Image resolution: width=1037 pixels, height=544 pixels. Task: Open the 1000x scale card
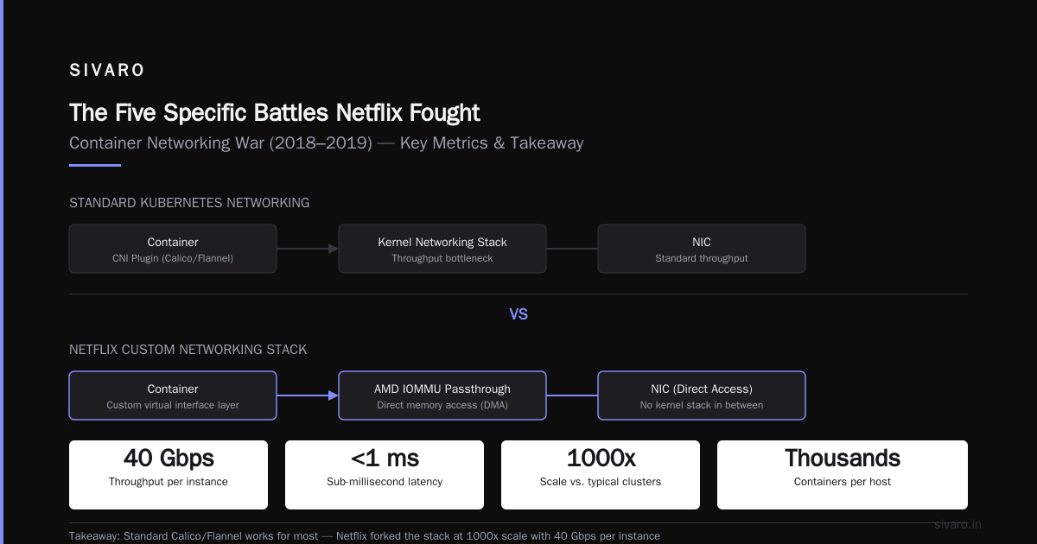coord(601,474)
